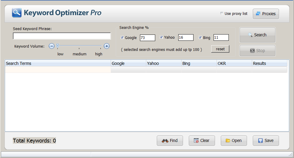Image resolution: width=294 pixels, height=158 pixels.
Task: Click the Google percentage field showing 73
Action: coord(147,38)
